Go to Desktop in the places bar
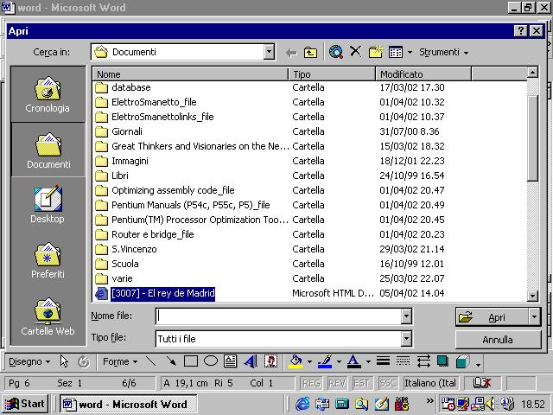553x415 pixels. pos(48,205)
